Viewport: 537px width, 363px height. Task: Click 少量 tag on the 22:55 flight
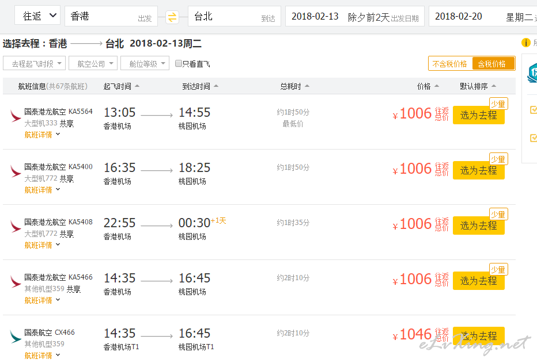(x=498, y=215)
